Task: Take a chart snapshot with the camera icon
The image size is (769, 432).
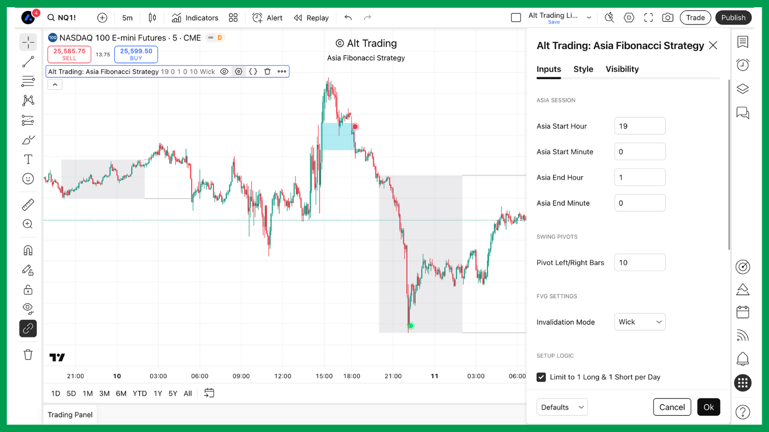Action: tap(668, 17)
